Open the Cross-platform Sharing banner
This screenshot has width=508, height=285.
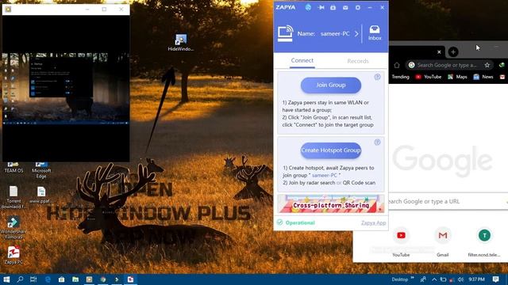[331, 203]
